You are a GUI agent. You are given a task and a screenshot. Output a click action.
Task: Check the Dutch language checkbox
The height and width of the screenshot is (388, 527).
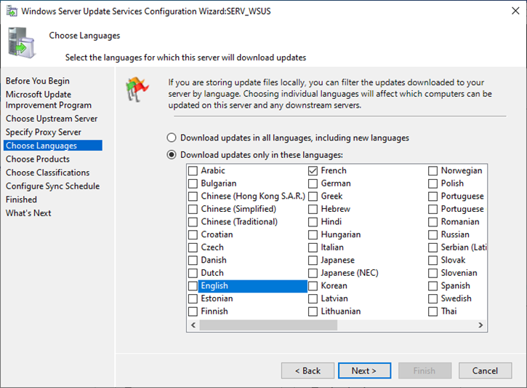[x=193, y=273]
